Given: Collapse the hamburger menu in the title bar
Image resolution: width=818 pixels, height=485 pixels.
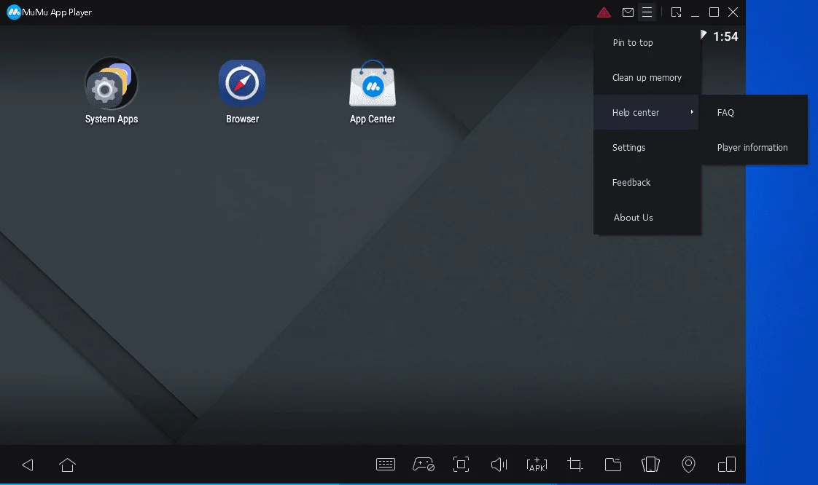Looking at the screenshot, I should click(647, 12).
